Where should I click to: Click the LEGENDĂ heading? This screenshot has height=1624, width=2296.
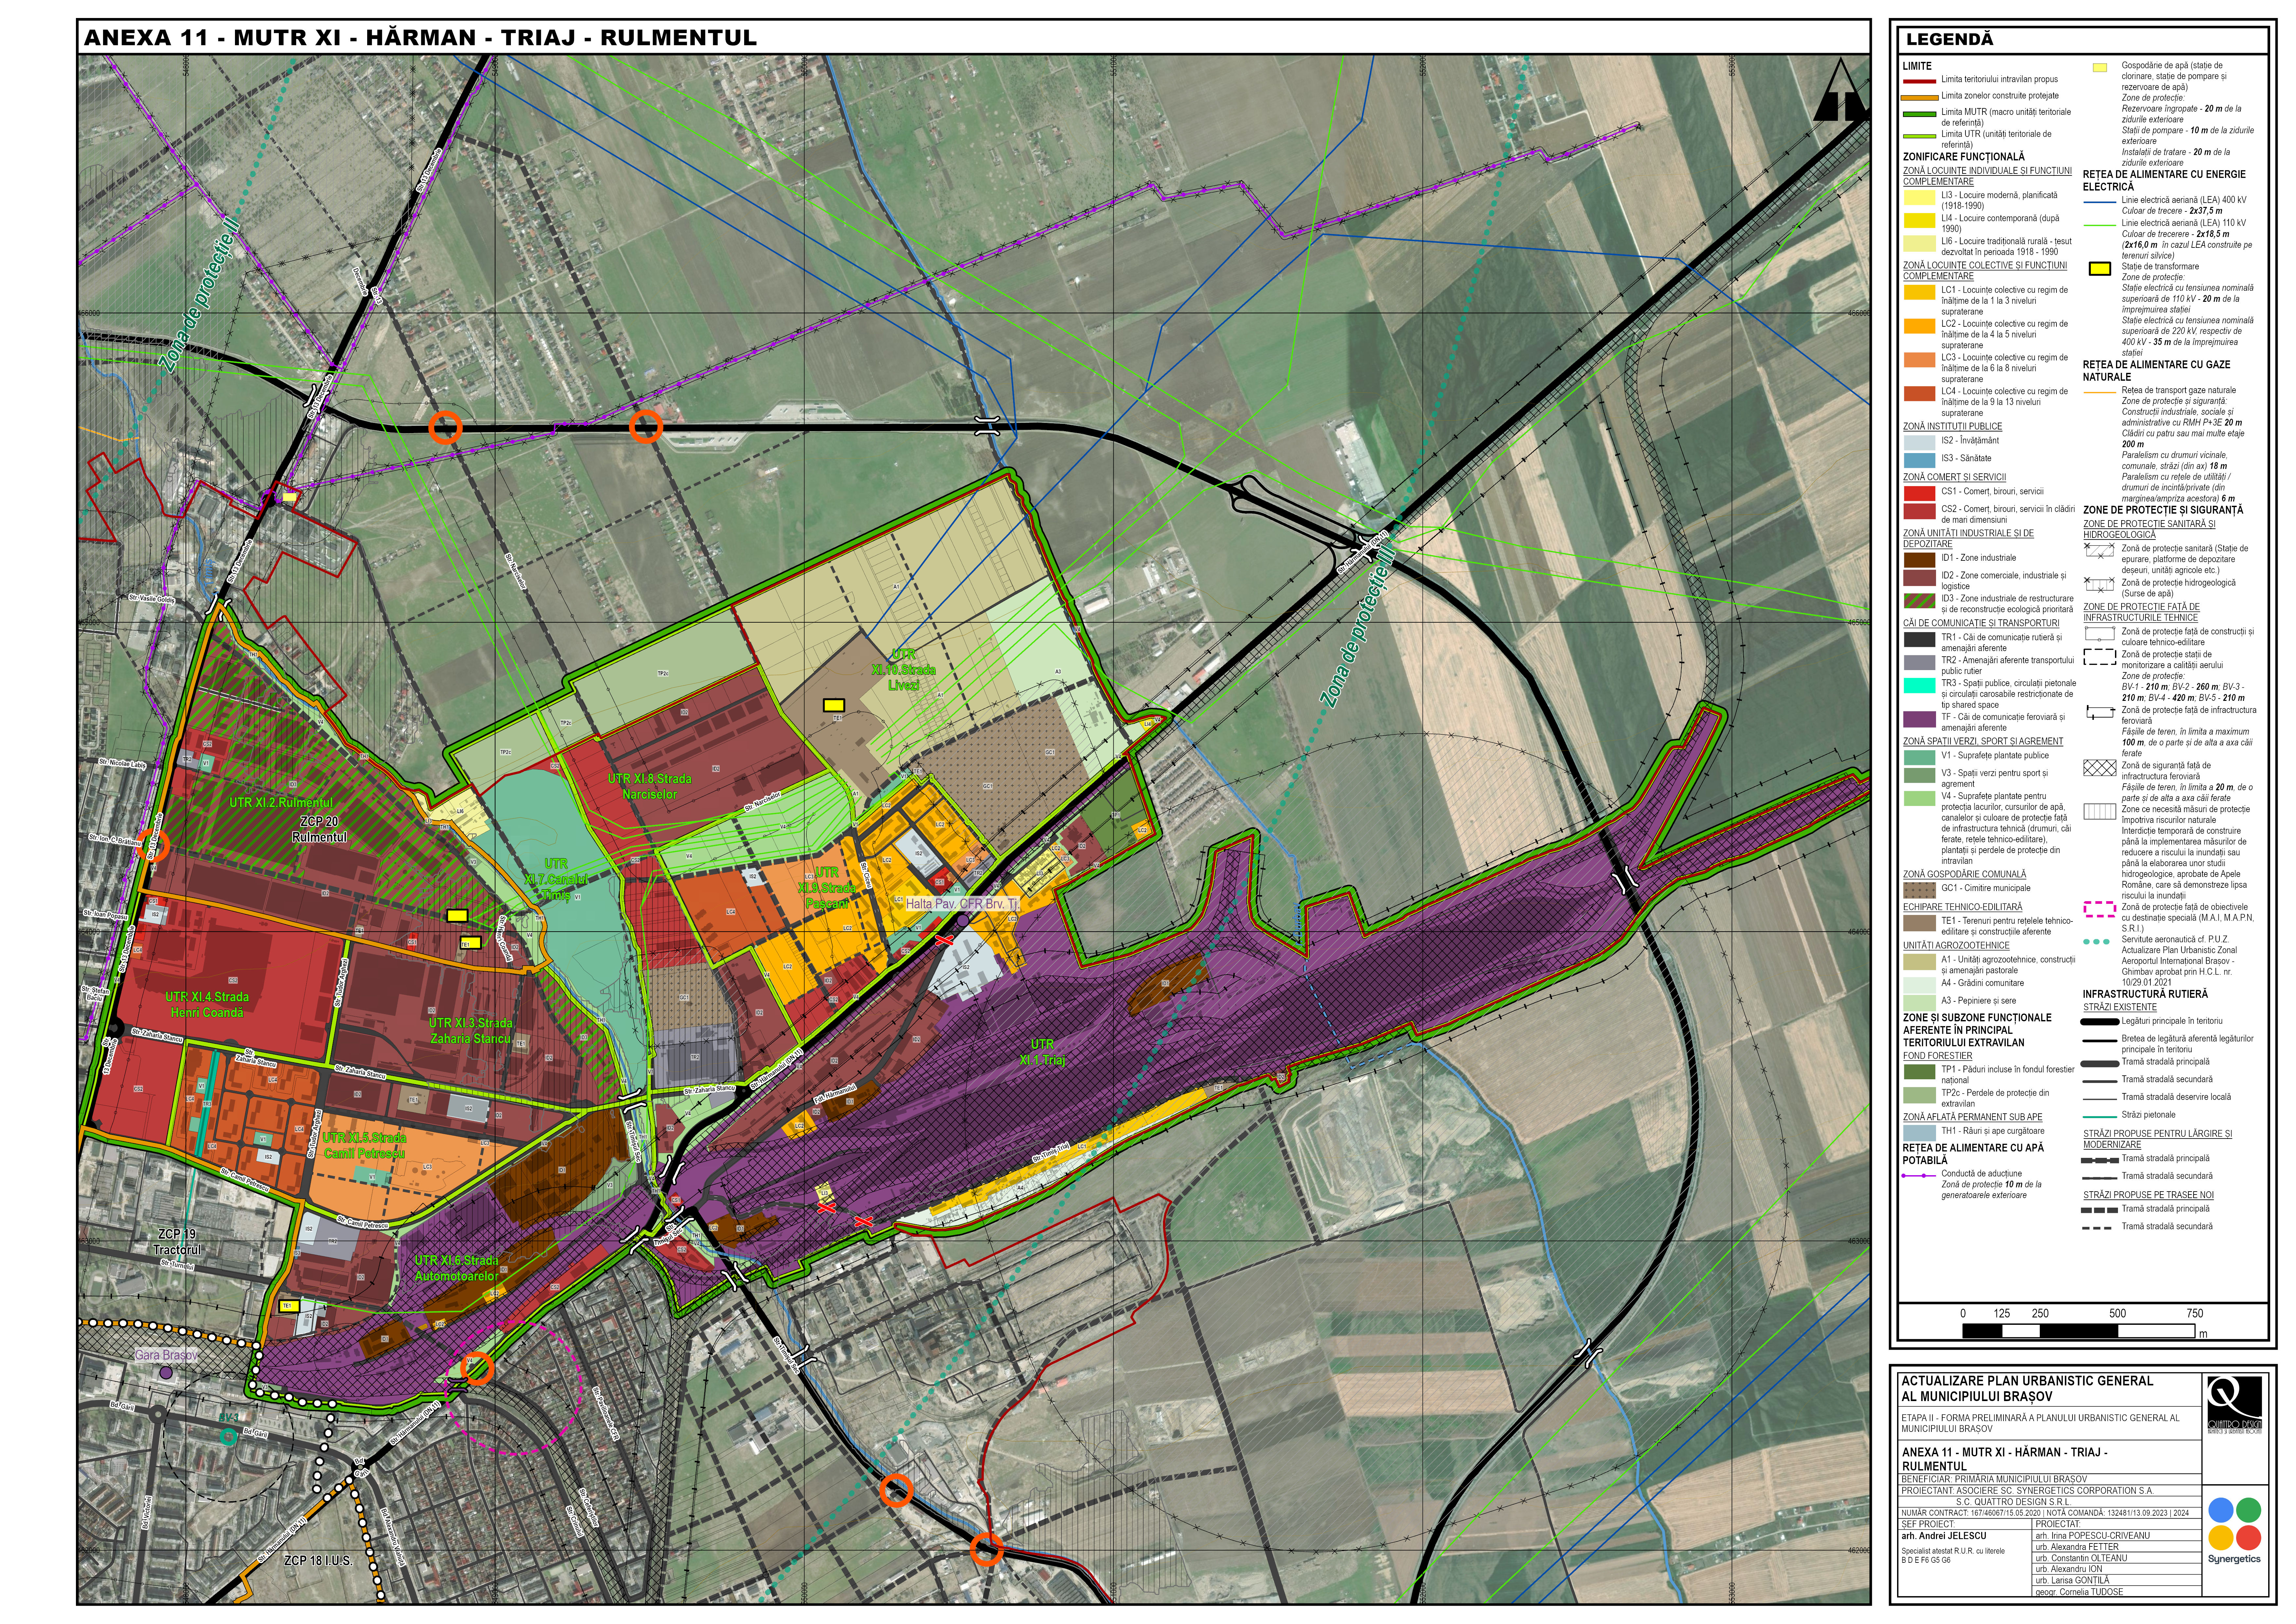(1949, 40)
